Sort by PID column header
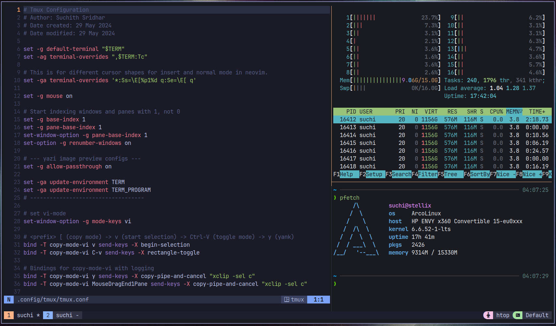556x326 pixels. click(351, 112)
